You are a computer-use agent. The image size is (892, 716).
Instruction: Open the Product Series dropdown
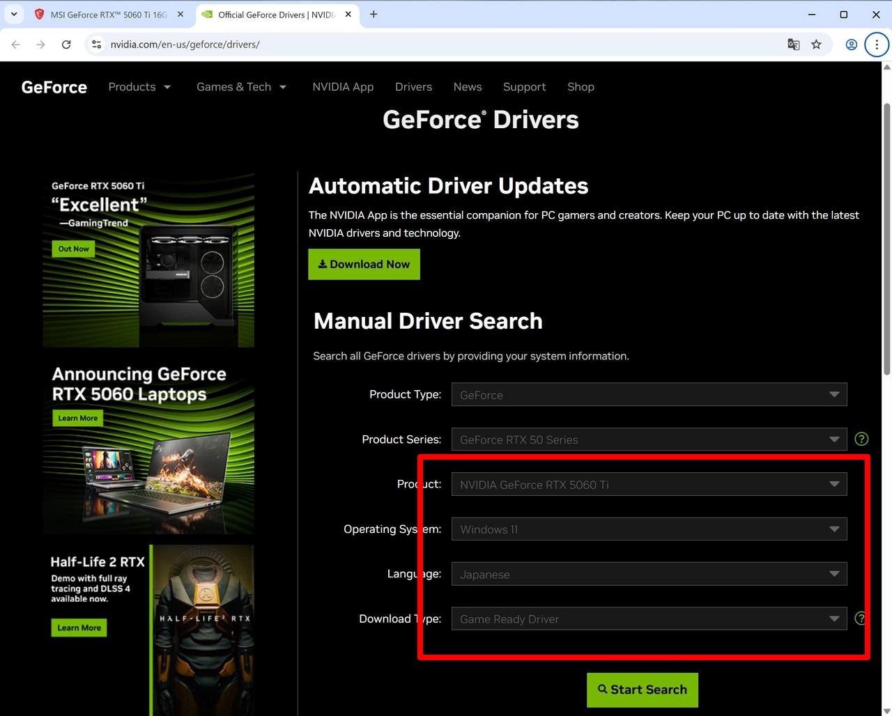(x=649, y=439)
